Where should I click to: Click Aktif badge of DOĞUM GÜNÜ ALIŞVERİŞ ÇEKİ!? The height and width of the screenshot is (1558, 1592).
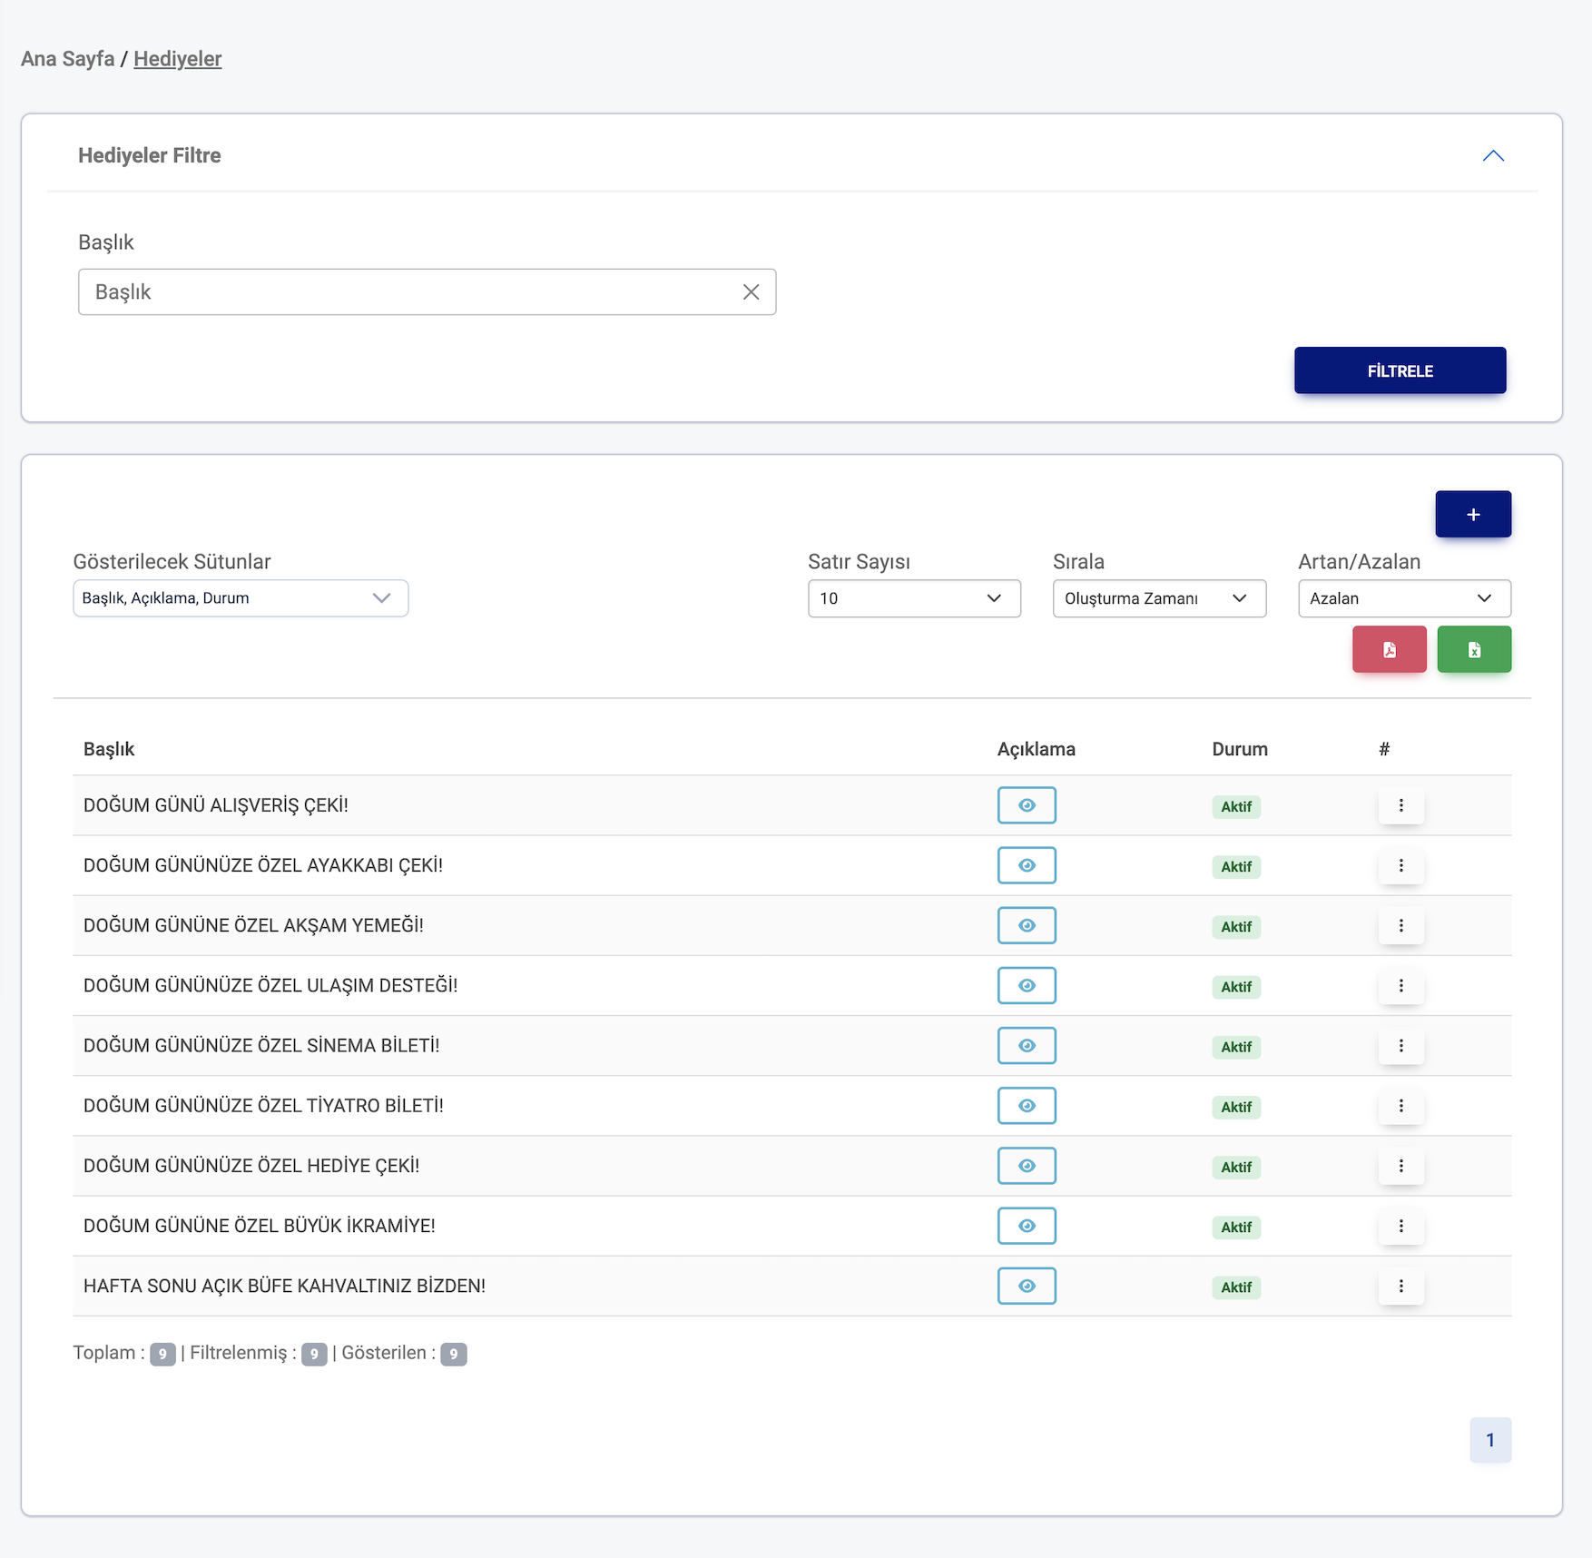click(1236, 806)
